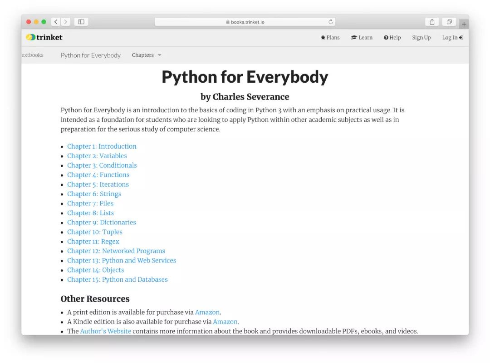
Task: Open the Safari share icon
Action: tap(432, 22)
